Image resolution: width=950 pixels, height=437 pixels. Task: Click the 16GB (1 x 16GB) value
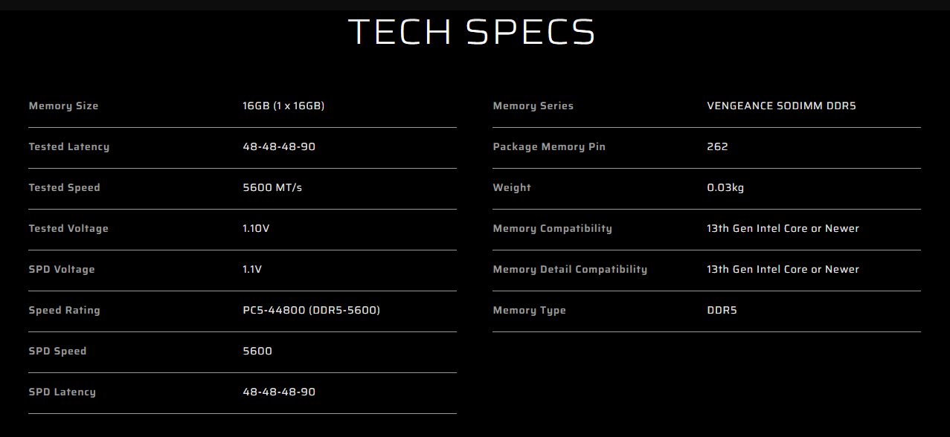[x=283, y=106]
